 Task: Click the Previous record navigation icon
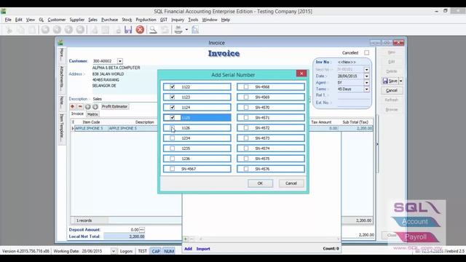(57, 30)
